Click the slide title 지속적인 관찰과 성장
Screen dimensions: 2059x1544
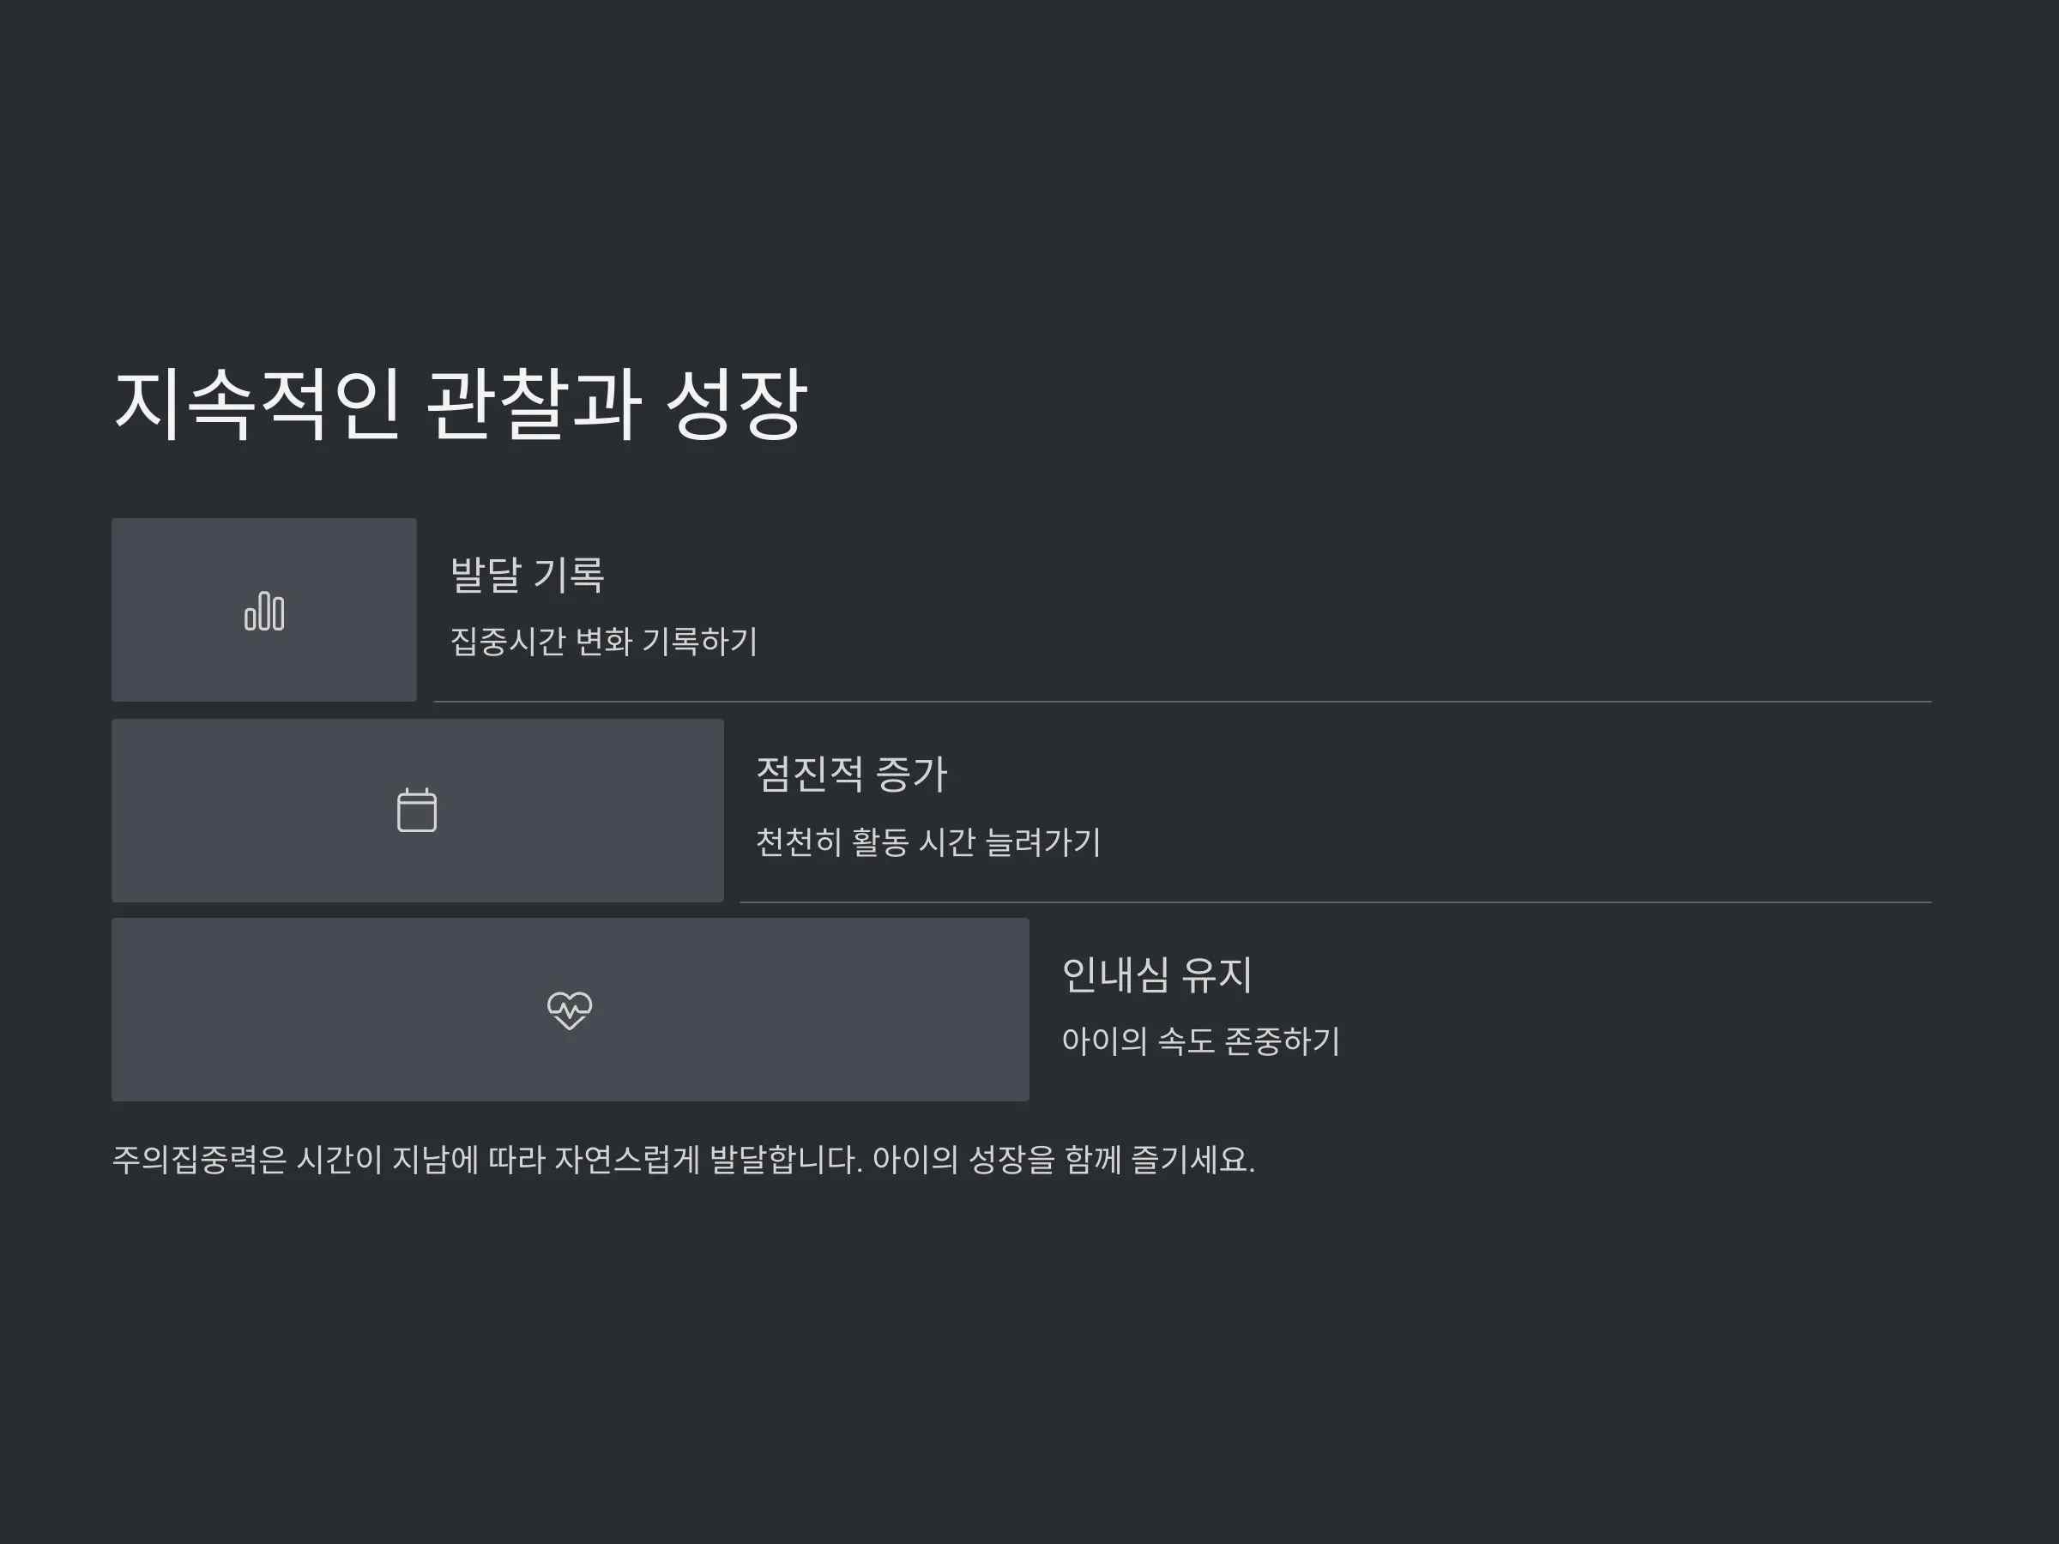pyautogui.click(x=460, y=404)
